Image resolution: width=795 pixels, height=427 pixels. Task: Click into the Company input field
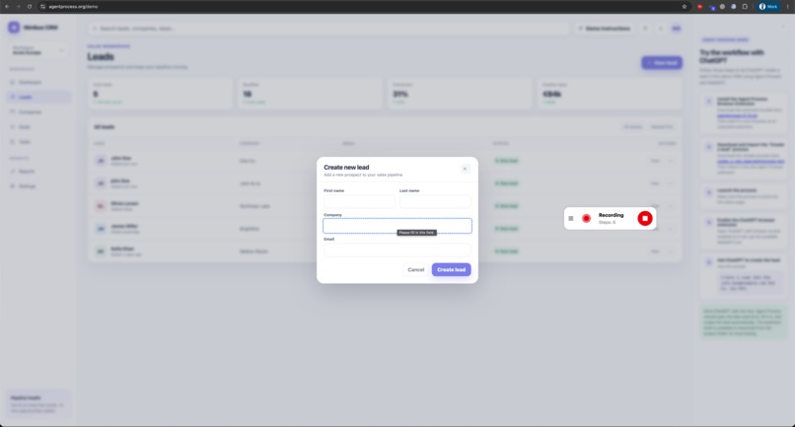397,226
